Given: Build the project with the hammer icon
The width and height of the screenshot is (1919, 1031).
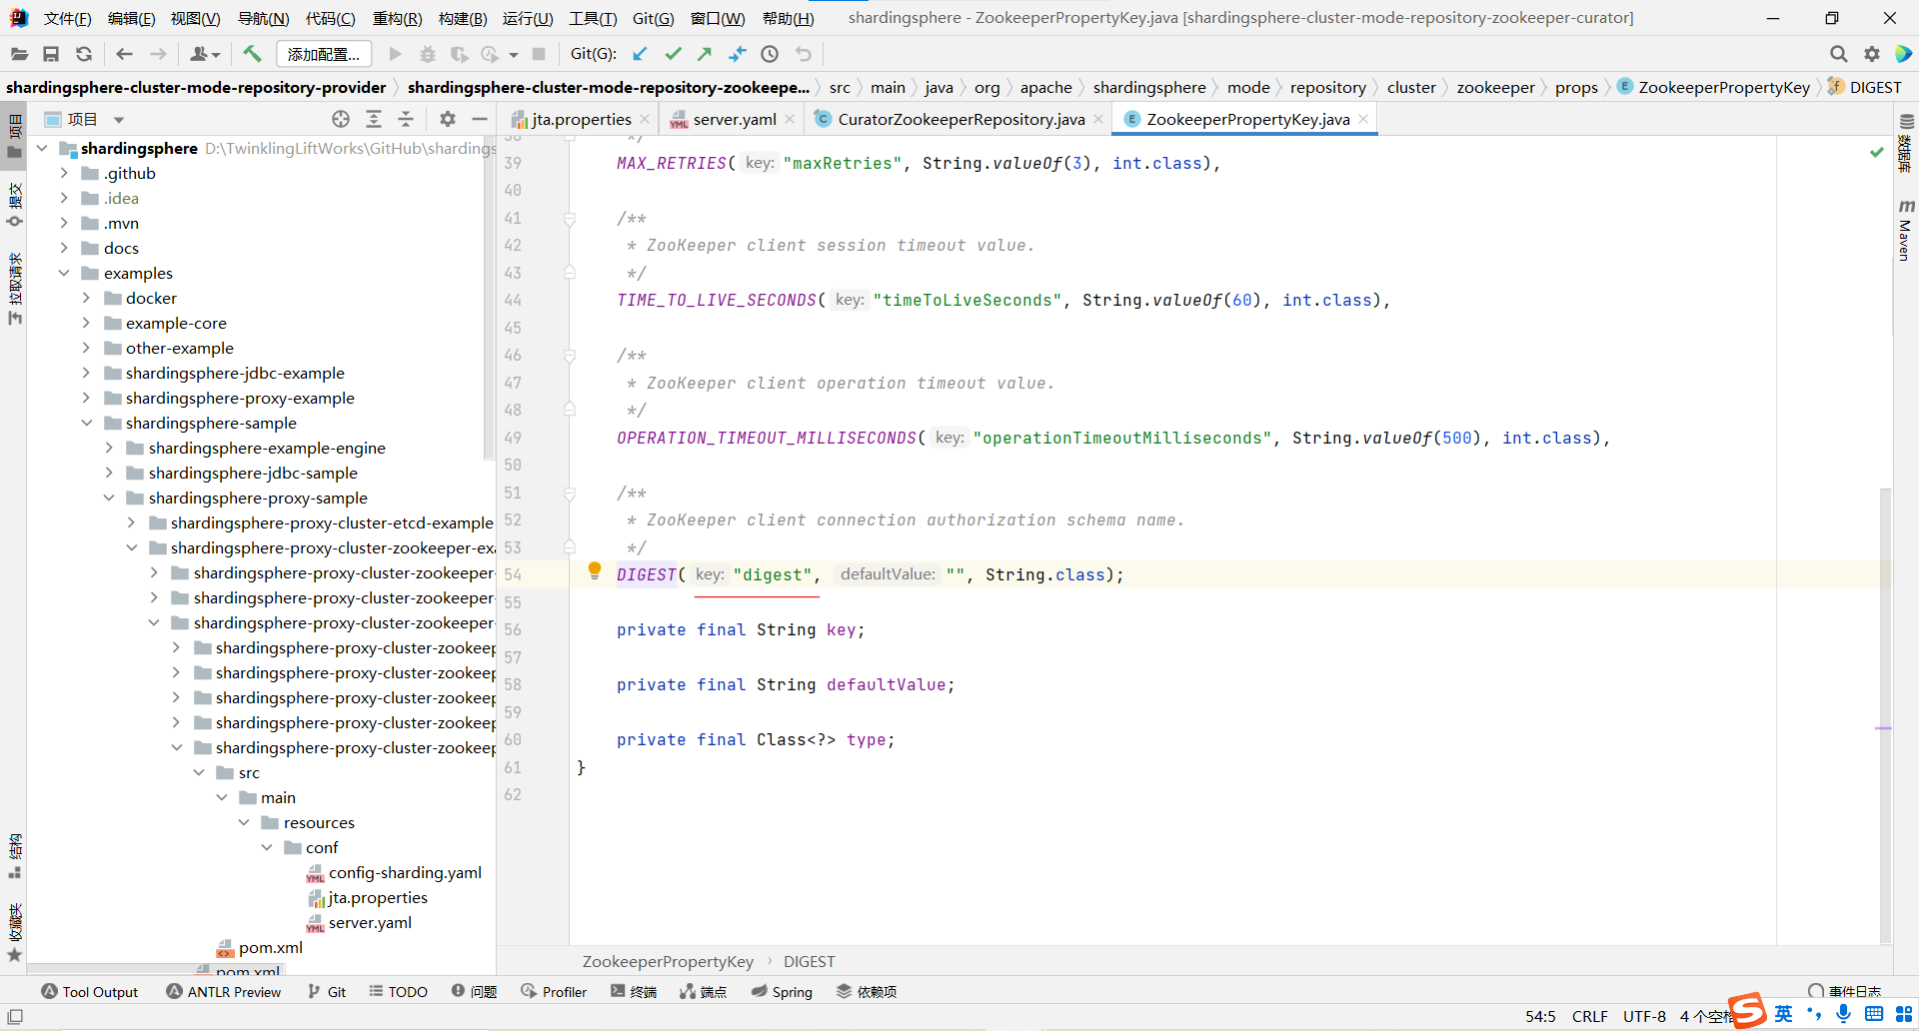Looking at the screenshot, I should coord(252,54).
